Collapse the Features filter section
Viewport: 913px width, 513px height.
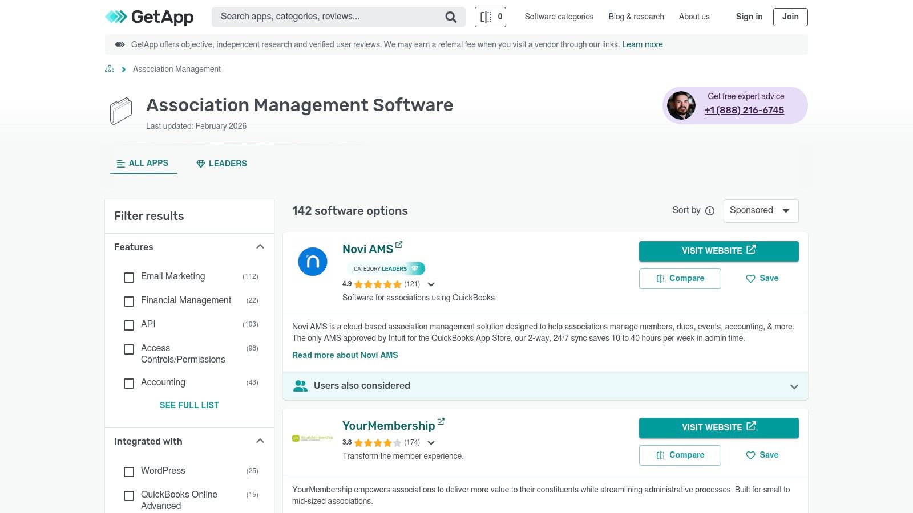tap(260, 246)
